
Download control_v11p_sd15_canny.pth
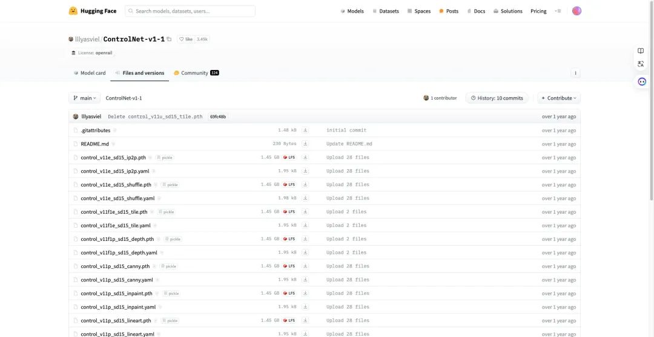click(305, 266)
